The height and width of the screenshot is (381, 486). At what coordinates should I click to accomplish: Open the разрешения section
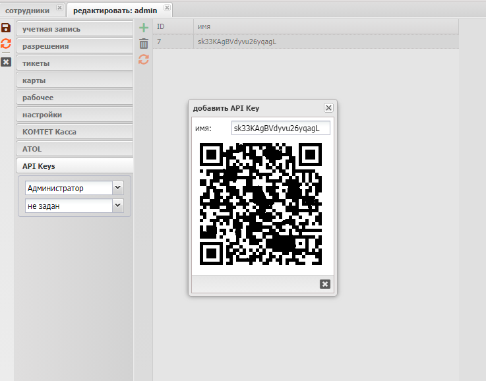click(74, 46)
